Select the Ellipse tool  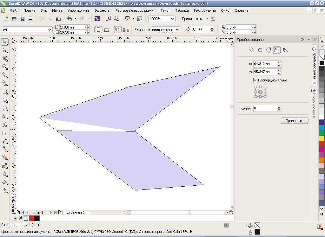[x=5, y=100]
